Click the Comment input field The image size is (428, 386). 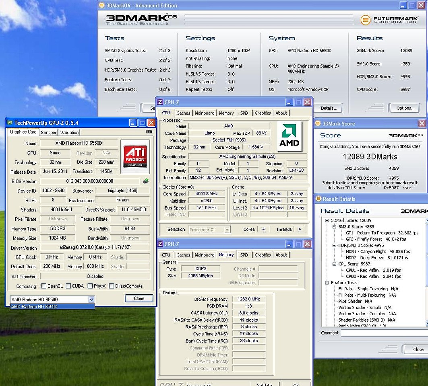385,333
